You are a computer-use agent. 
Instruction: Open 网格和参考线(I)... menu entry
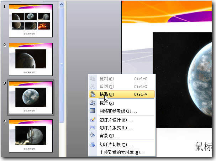click(118, 111)
